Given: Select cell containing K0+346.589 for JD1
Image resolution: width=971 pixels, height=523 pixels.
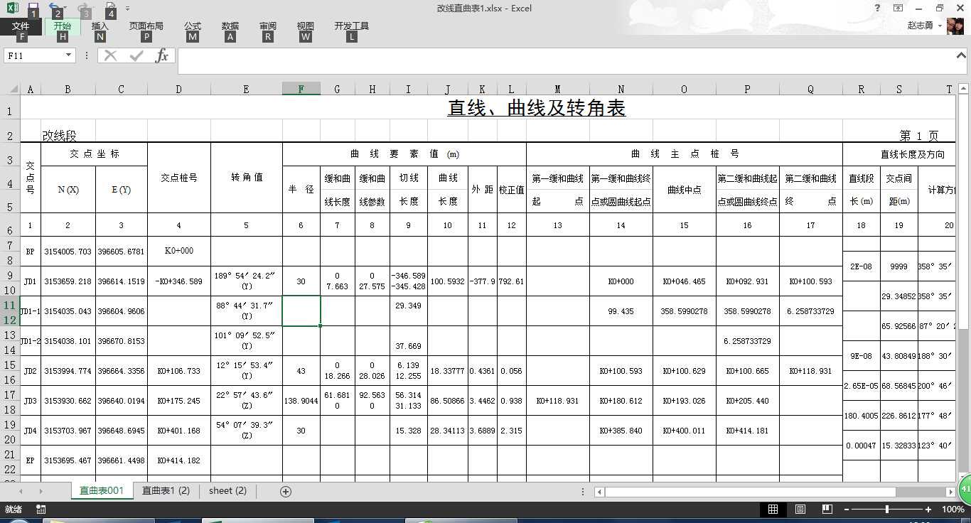Looking at the screenshot, I should [178, 281].
